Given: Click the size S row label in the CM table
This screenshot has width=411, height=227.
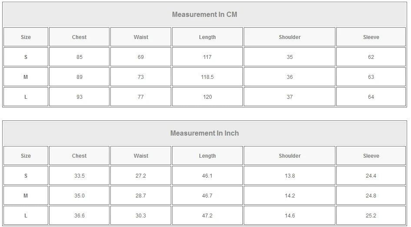Looking at the screenshot, I should pyautogui.click(x=26, y=57).
